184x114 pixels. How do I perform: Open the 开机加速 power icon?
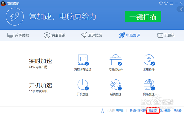tap(83, 85)
